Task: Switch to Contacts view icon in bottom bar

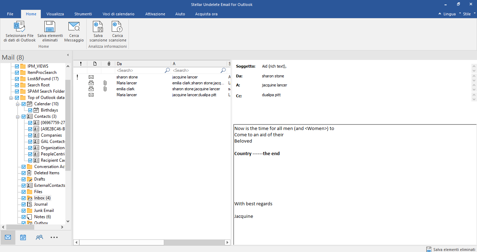Action: tap(39, 237)
